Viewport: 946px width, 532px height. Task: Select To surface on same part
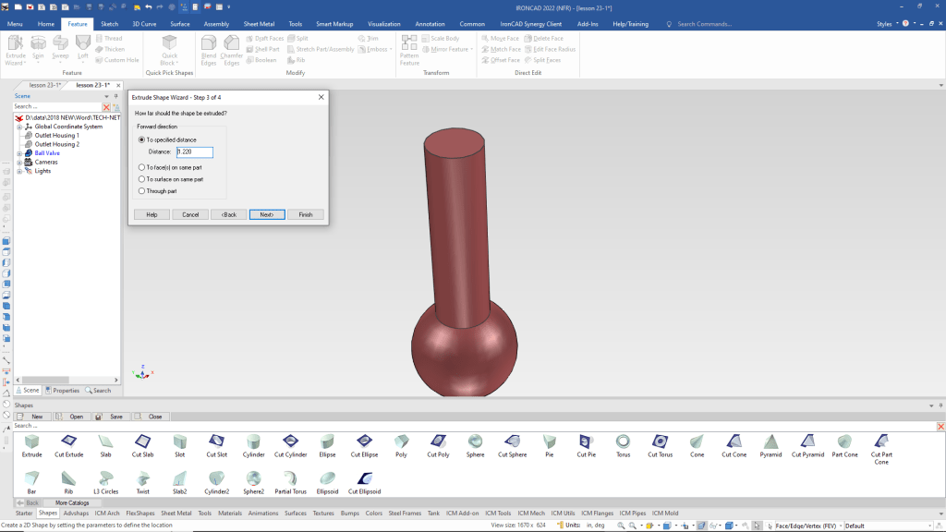141,179
